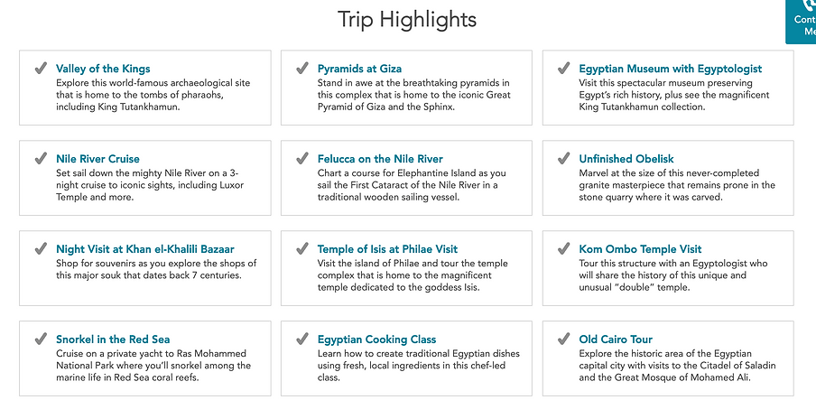Click checkmark next to Felucca on the Nile River
This screenshot has height=400, width=816.
click(x=301, y=158)
